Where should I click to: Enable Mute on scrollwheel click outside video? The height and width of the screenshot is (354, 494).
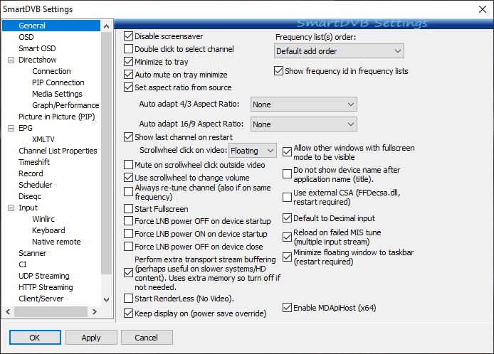[x=128, y=165]
